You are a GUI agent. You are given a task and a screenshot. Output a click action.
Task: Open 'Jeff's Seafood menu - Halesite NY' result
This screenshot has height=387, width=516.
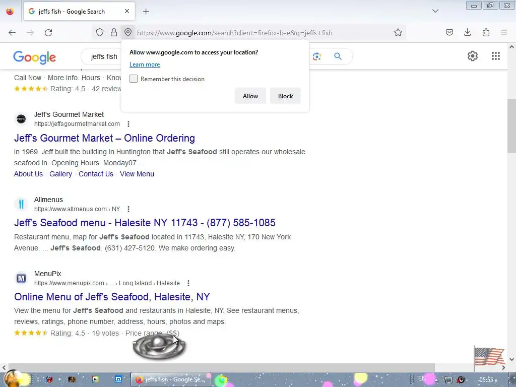click(x=145, y=223)
